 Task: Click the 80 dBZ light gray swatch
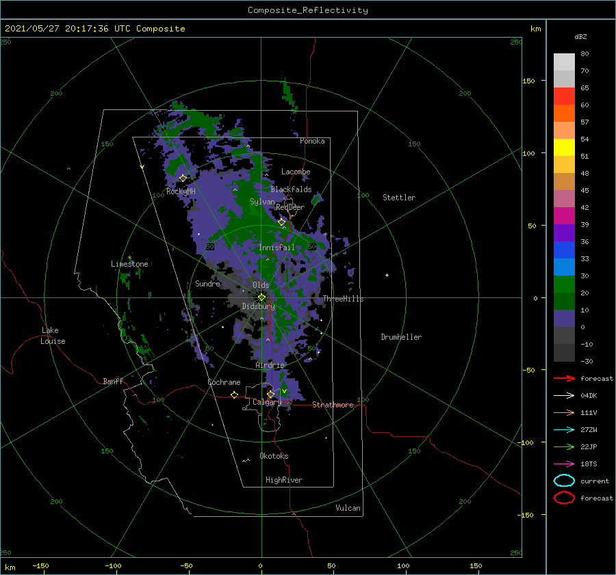[564, 62]
